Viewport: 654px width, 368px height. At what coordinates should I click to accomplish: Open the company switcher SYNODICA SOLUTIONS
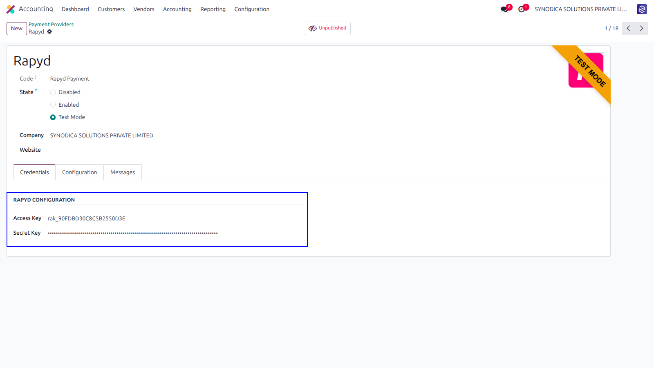581,9
